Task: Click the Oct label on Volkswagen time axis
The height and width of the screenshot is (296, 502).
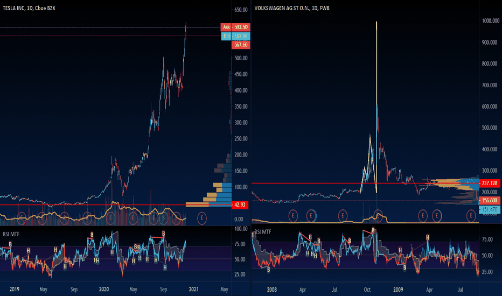Action: tap(367, 290)
